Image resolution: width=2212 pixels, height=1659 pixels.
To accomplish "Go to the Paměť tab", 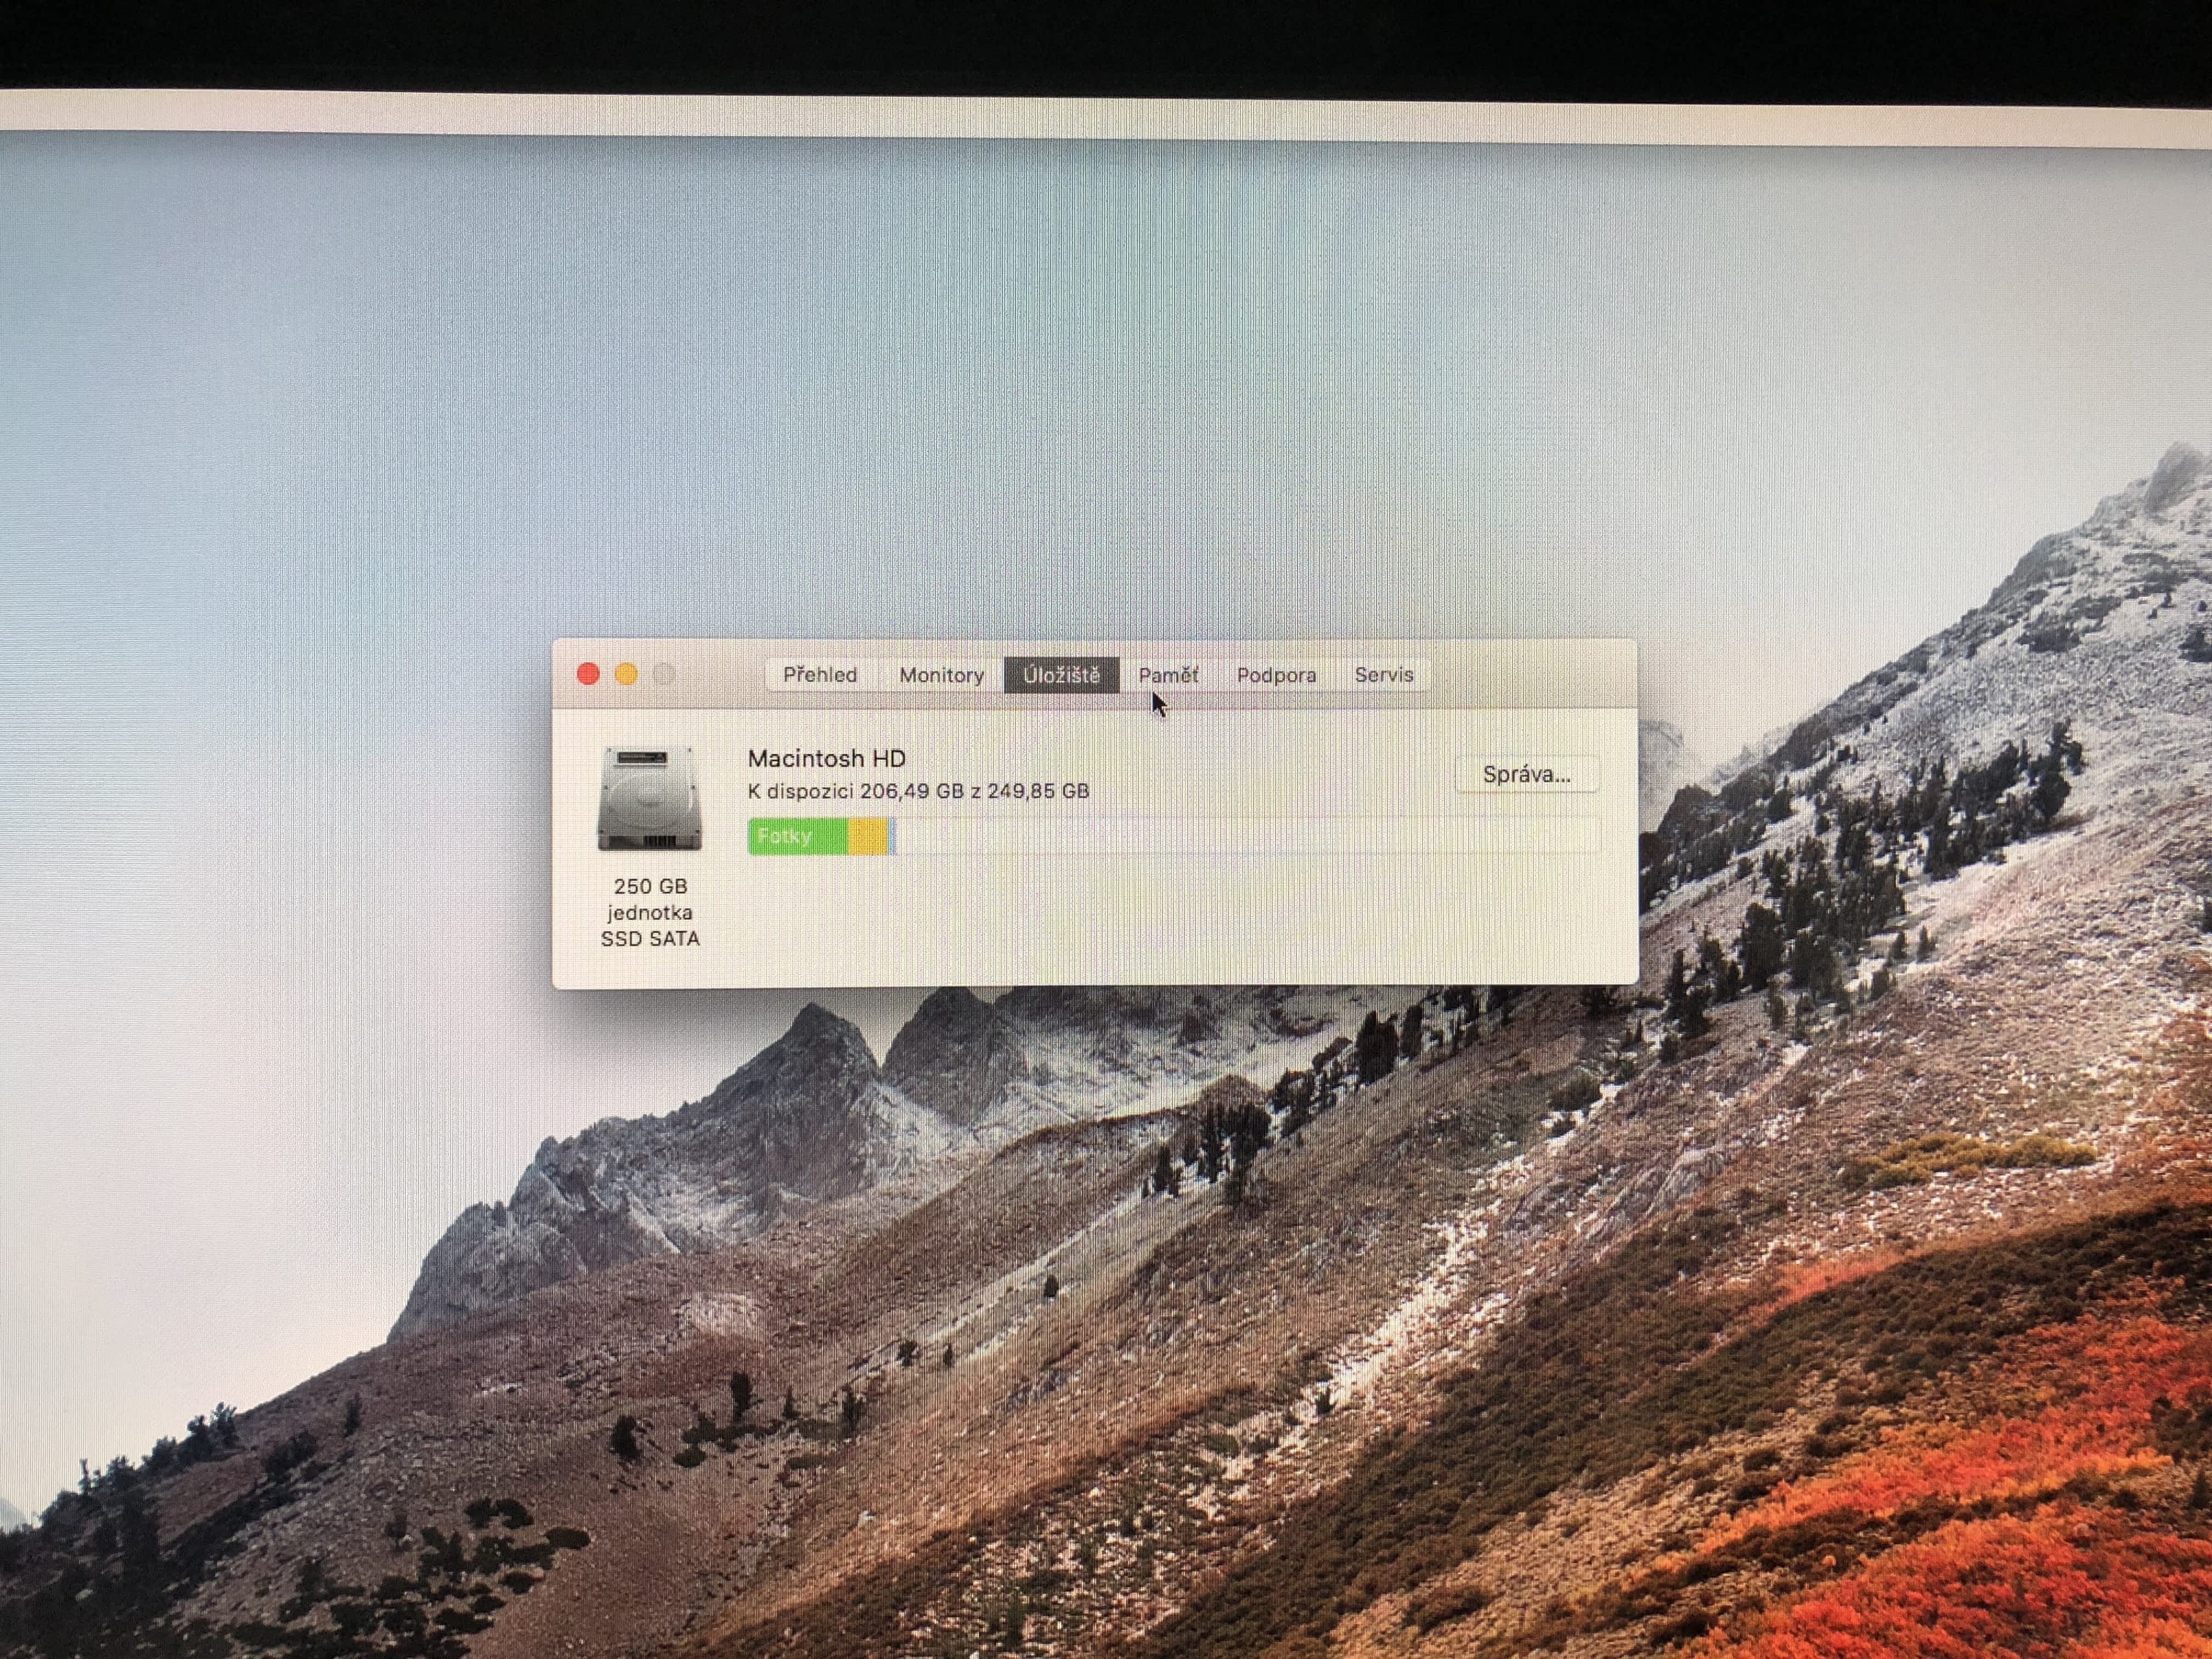I will (x=1168, y=675).
